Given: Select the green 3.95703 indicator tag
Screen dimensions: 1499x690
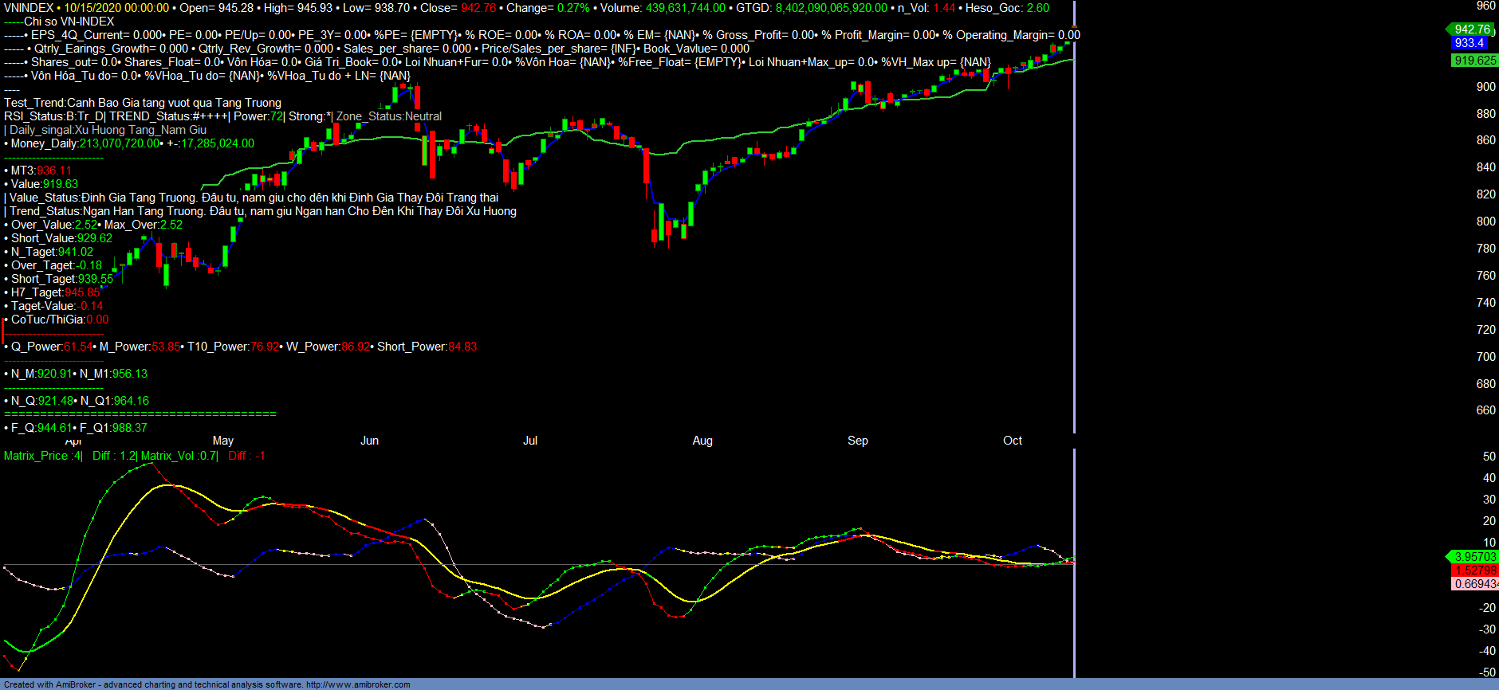Looking at the screenshot, I should tap(1475, 557).
